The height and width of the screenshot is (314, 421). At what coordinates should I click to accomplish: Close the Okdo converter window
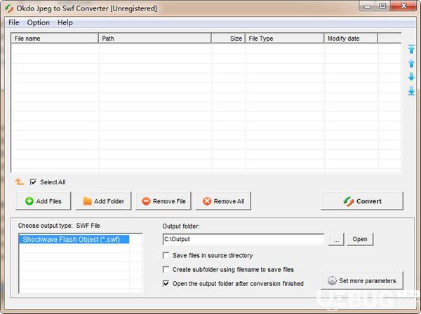point(403,6)
